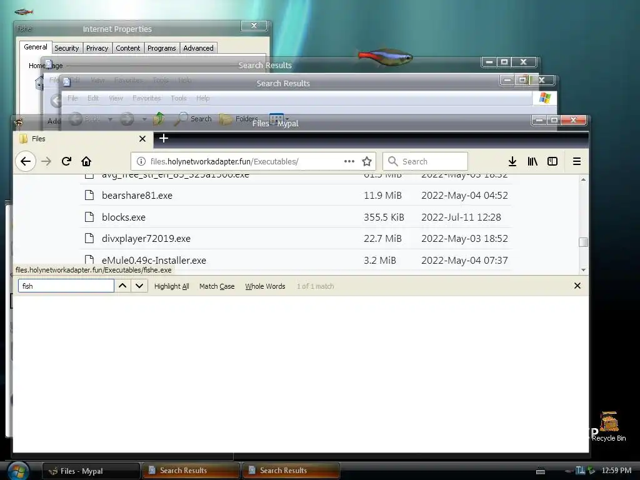Screen dimensions: 640x480
Task: Select General tab in Internet Properties
Action: [x=36, y=47]
